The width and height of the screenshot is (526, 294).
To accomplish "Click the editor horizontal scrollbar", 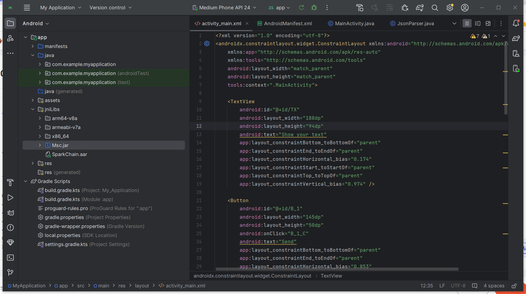I will click(337, 269).
